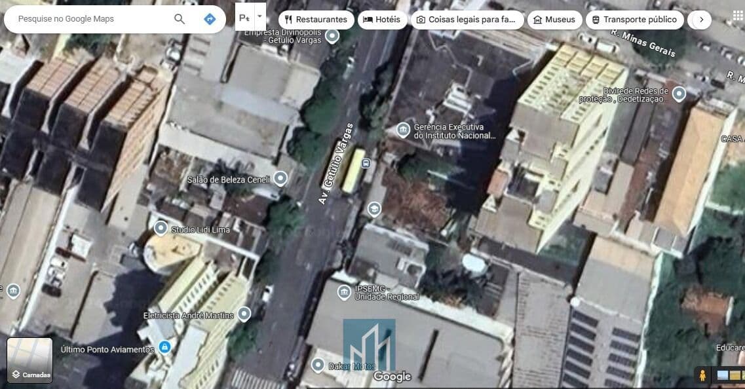Filter by Restaurantes chip
Image resolution: width=745 pixels, height=389 pixels.
(316, 20)
